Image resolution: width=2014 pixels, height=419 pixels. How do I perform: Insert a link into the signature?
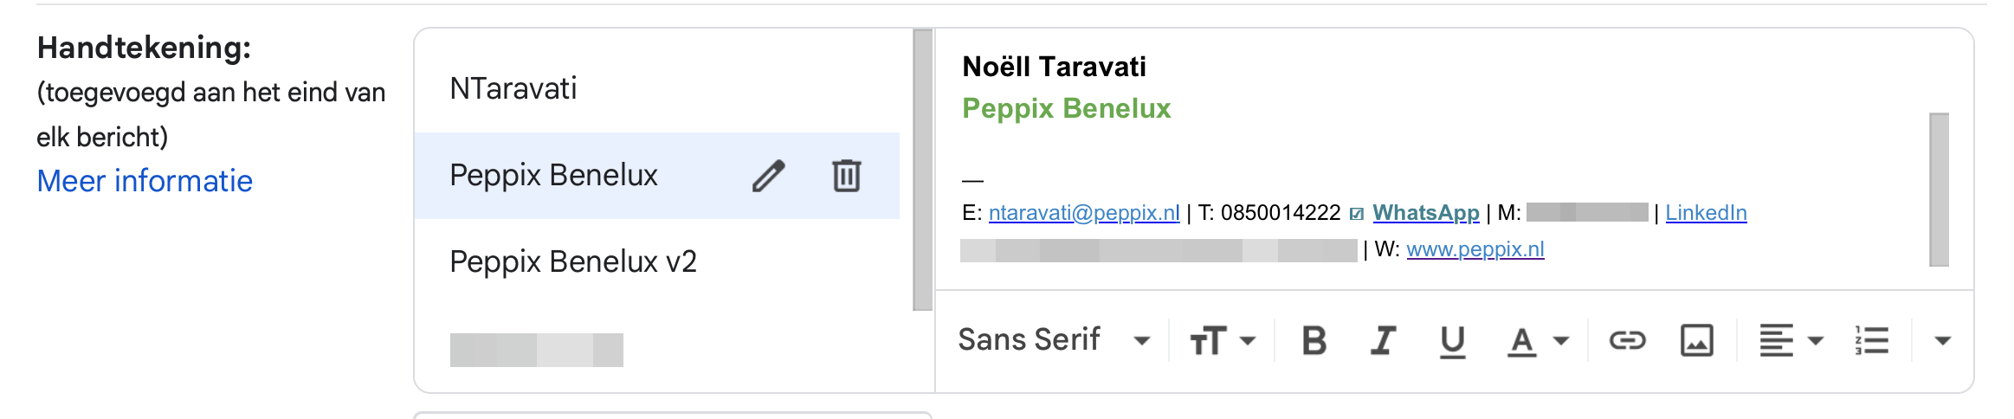coord(1627,341)
